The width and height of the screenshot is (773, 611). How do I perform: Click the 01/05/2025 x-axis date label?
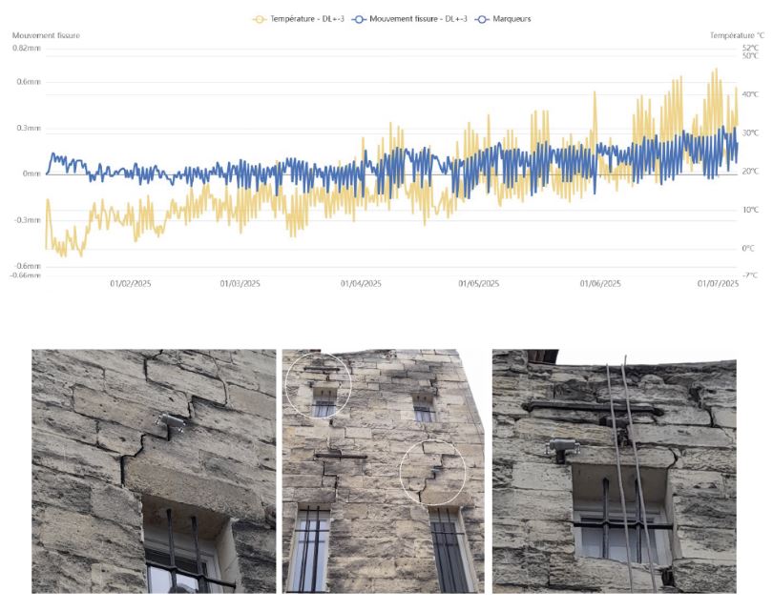coord(479,284)
